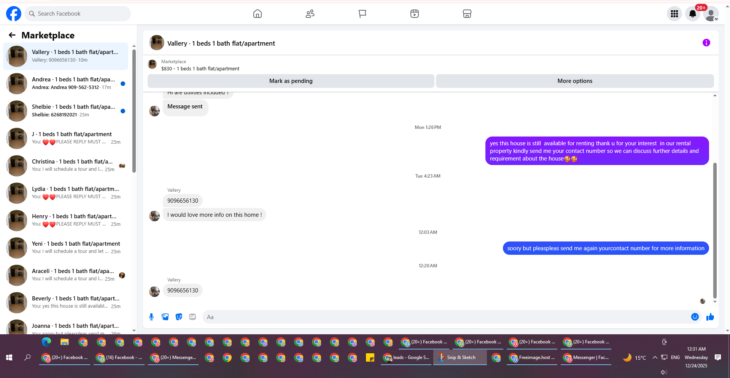Viewport: 730px width, 378px height.
Task: Click back arrow next to Marketplace
Action: (12, 35)
